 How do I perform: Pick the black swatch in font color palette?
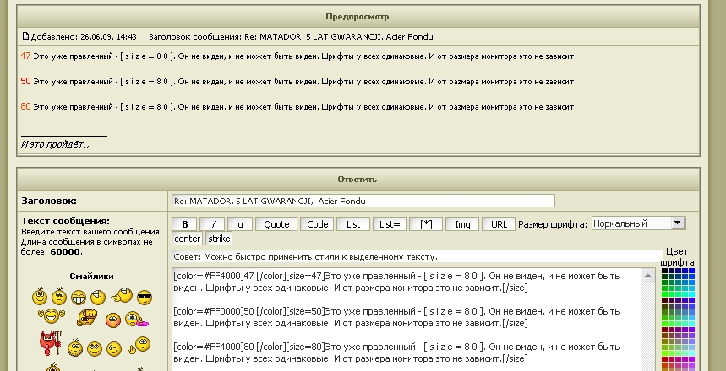665,272
